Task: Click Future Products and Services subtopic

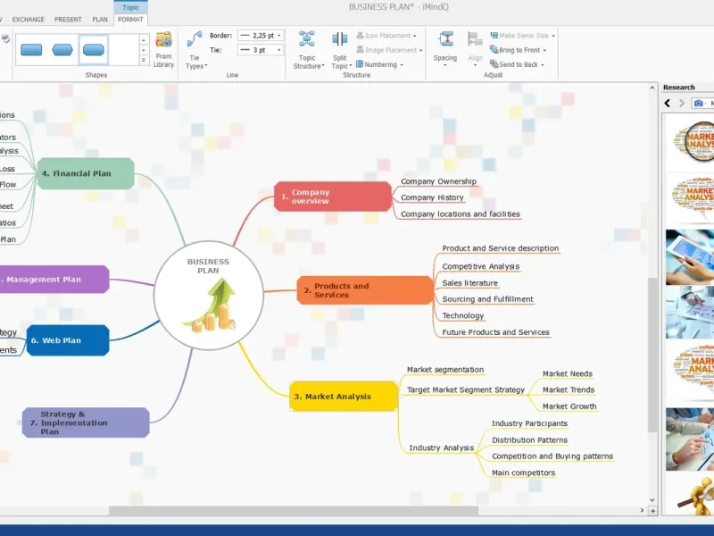Action: (x=496, y=332)
